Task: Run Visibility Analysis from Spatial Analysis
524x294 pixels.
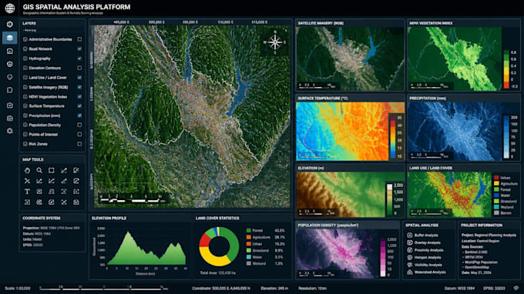Action: click(428, 265)
